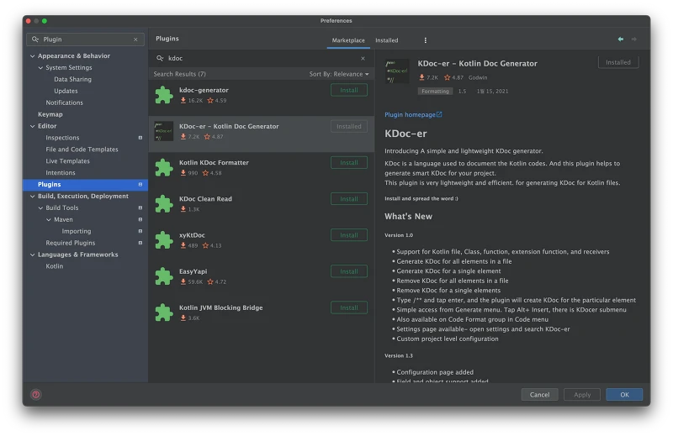Collapse the Editor settings section

(33, 126)
